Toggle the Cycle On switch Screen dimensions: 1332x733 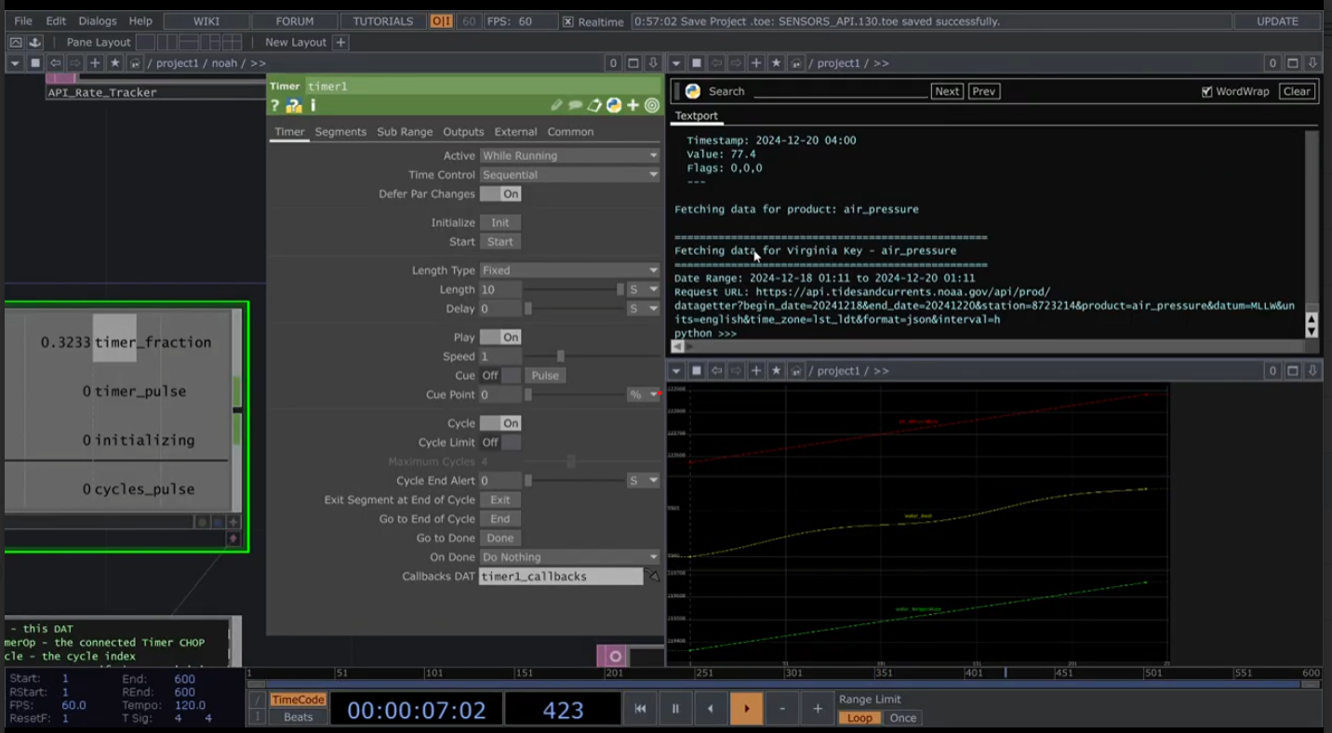click(x=500, y=422)
